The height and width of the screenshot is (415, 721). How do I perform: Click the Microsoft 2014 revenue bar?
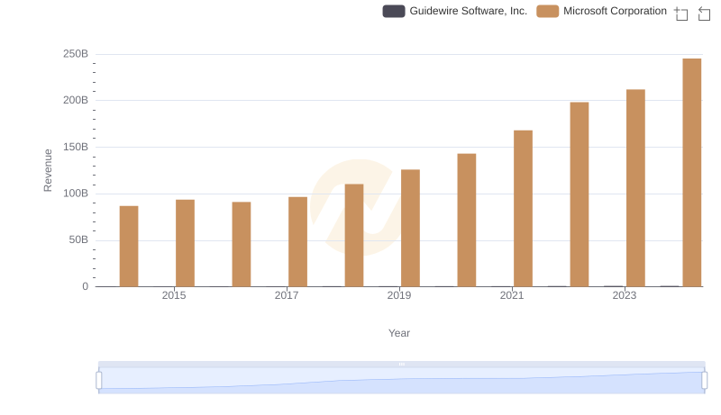(129, 246)
